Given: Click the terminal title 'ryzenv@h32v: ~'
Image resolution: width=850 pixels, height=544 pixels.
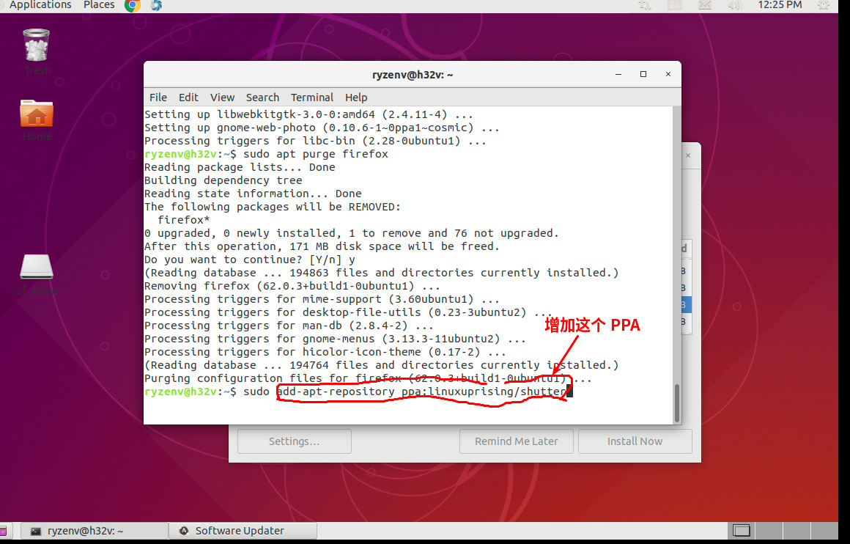Looking at the screenshot, I should tap(413, 75).
